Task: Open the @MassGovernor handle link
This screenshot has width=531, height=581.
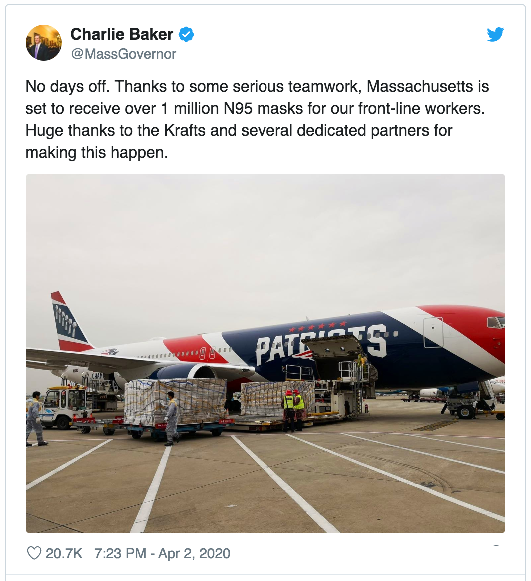Action: (123, 54)
